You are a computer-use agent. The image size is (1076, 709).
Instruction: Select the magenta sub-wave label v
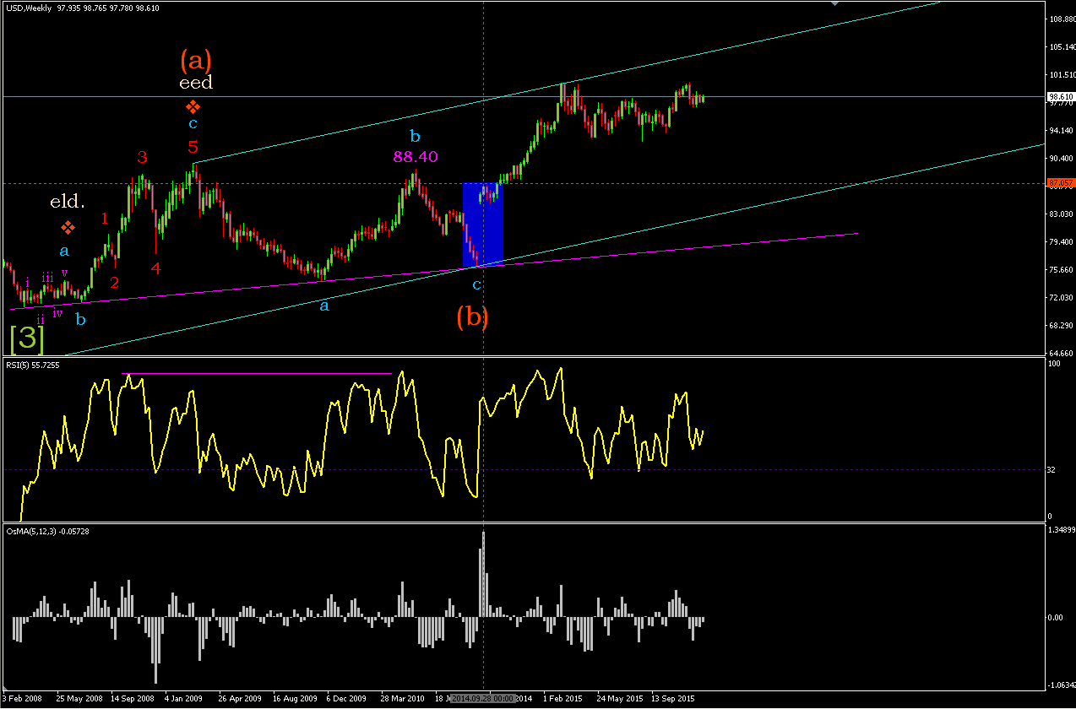(x=64, y=272)
